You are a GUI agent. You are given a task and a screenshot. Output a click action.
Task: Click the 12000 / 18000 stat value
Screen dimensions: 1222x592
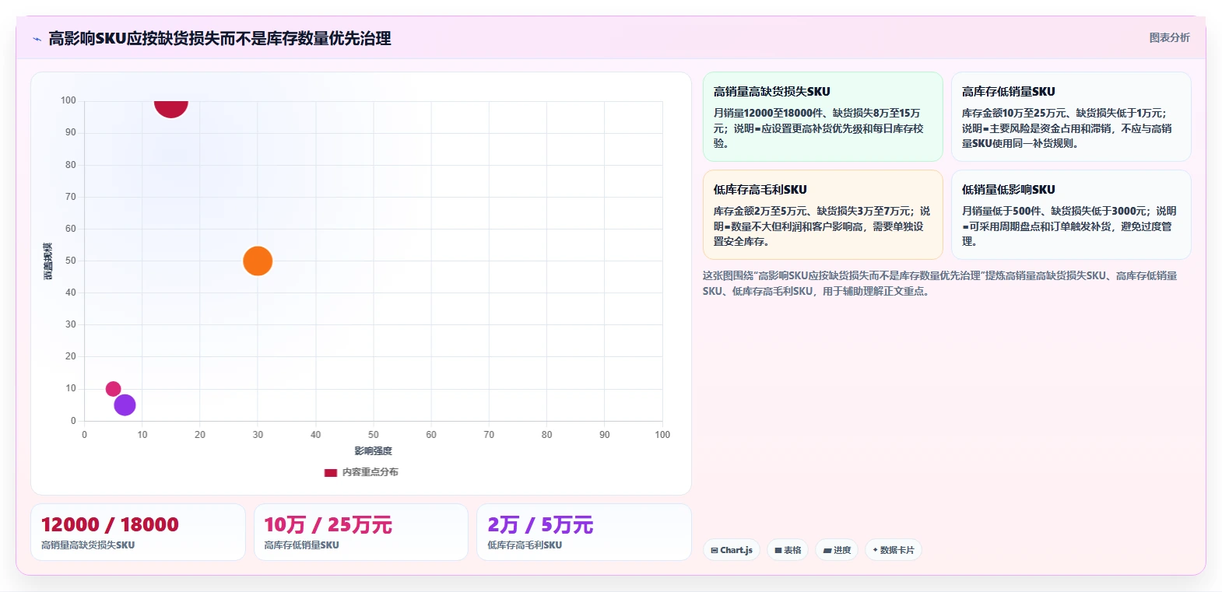pos(110,525)
